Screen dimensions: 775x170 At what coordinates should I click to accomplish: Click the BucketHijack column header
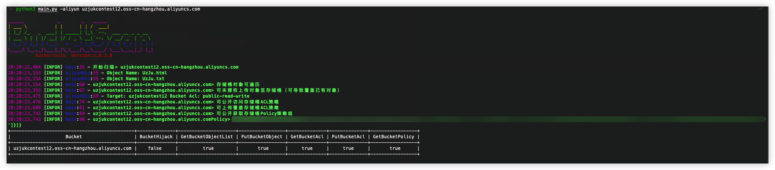click(x=156, y=137)
